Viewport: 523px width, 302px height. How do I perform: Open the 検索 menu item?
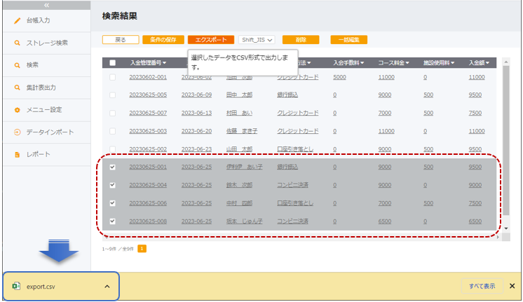47,65
